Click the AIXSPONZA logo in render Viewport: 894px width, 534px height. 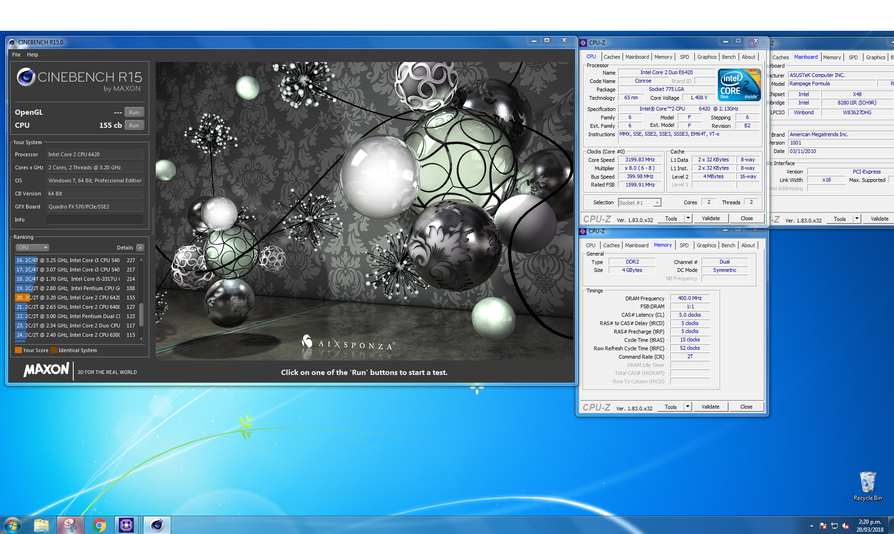click(x=348, y=342)
